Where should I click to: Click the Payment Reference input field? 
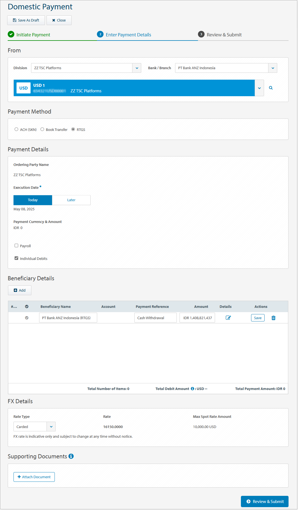coord(155,318)
